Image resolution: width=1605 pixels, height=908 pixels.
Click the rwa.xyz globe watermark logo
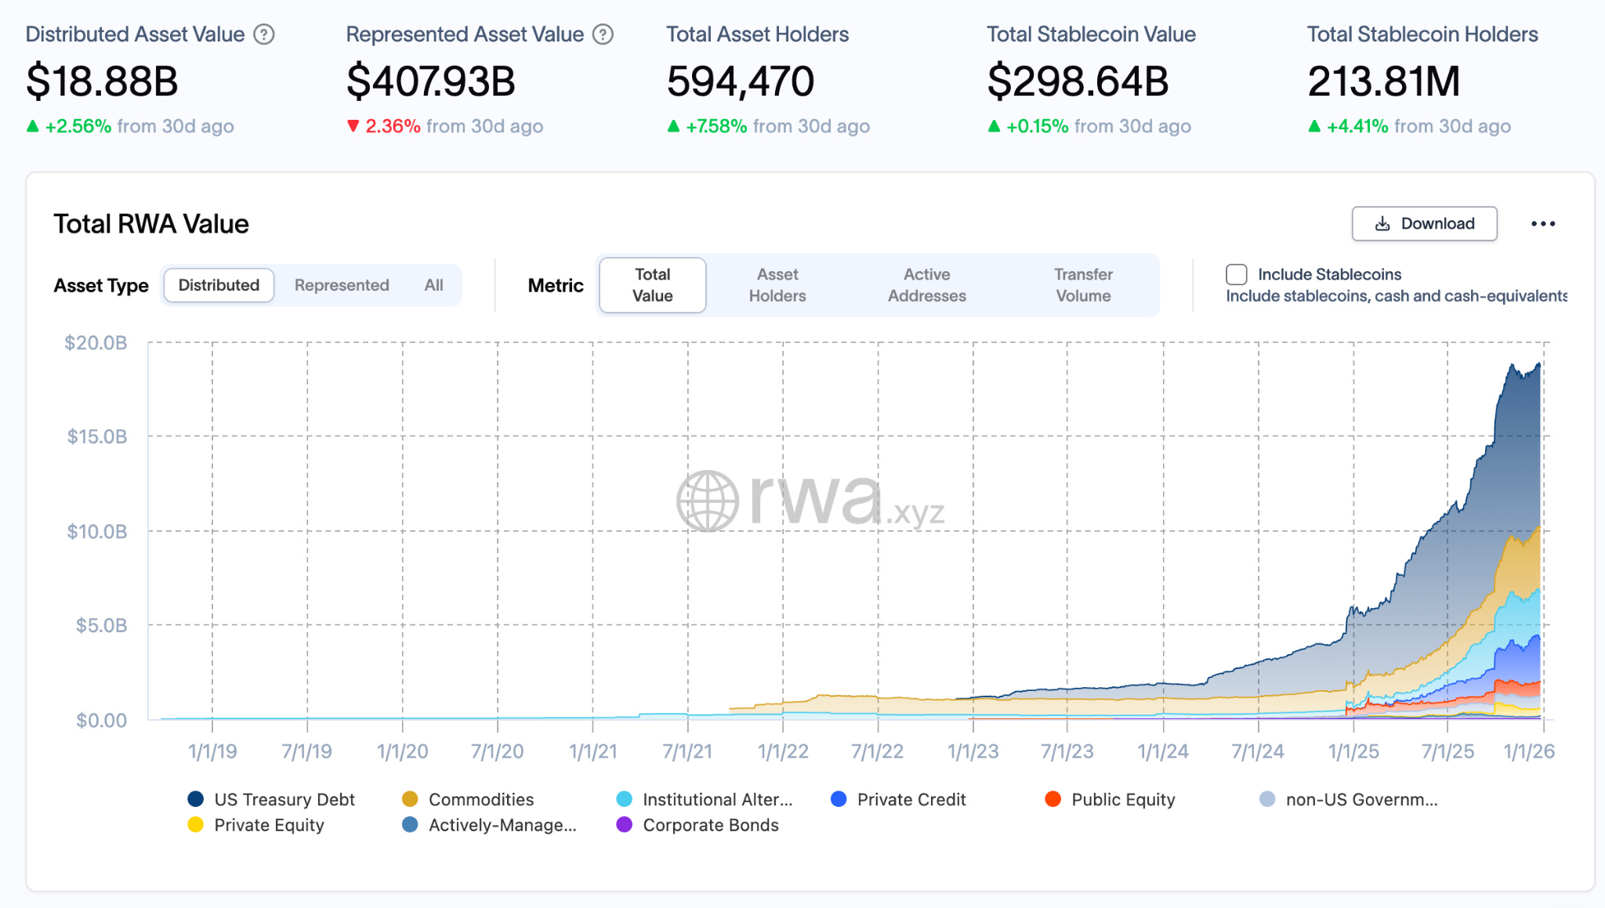[x=707, y=501]
